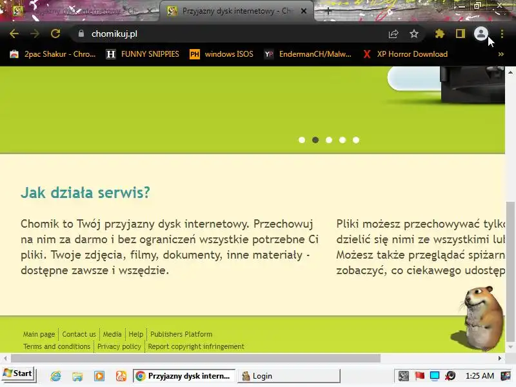Image resolution: width=516 pixels, height=387 pixels.
Task: Open the 2pac Shakur bookmark
Action: pyautogui.click(x=53, y=54)
